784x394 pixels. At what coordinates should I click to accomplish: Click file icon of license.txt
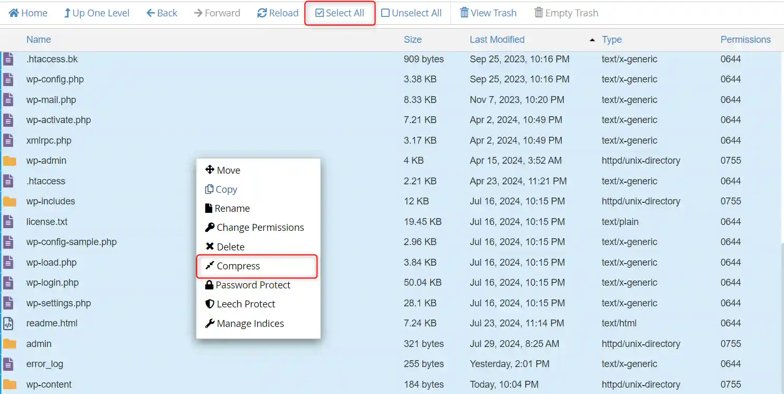[8, 222]
